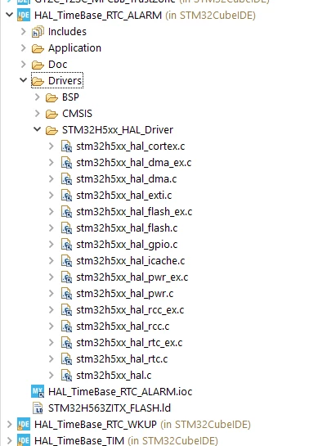Click the stm32h5xx_hal_dma.c file icon
Image resolution: width=327 pixels, height=446 pixels.
coord(66,179)
